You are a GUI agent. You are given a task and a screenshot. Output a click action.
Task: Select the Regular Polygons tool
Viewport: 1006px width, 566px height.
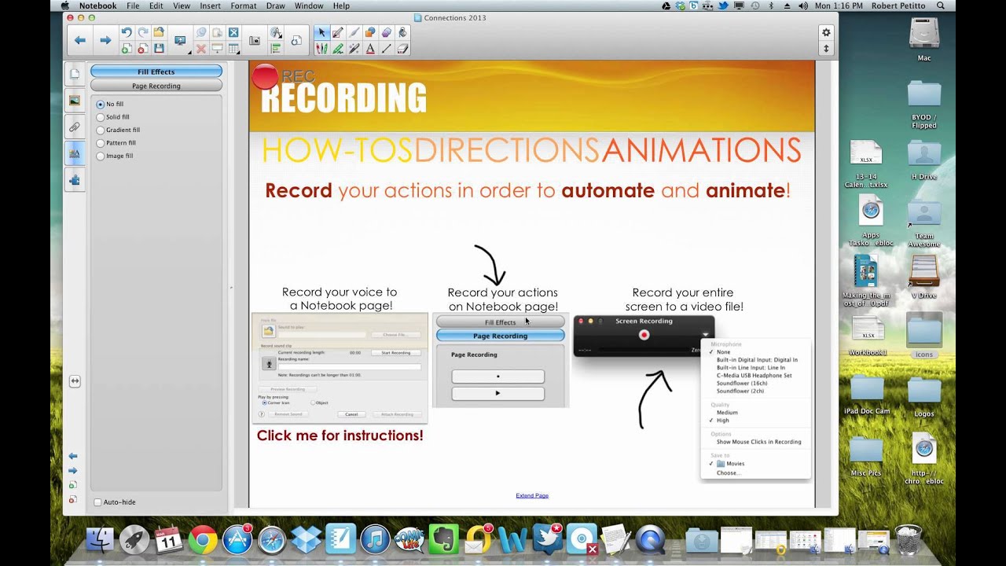386,32
